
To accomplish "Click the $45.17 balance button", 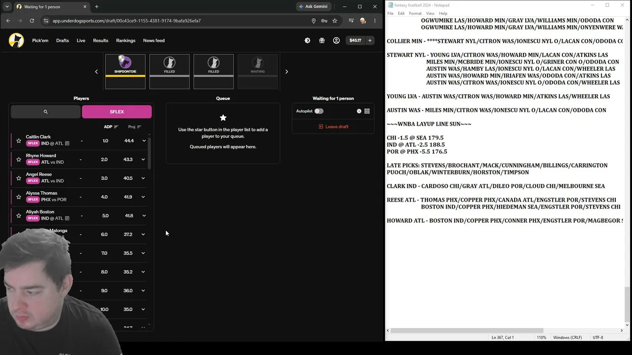I will click(355, 40).
